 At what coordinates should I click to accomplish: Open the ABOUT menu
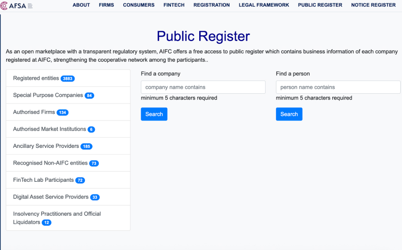tap(81, 5)
